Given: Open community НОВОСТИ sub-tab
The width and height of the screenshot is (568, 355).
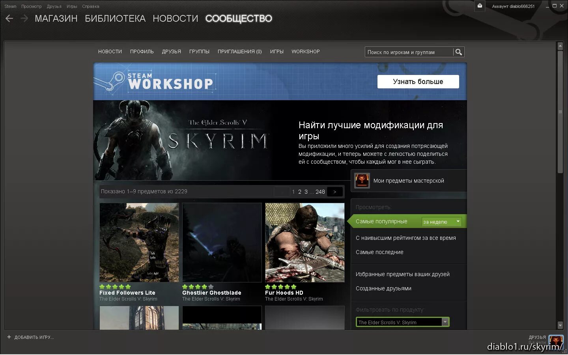Looking at the screenshot, I should 110,52.
